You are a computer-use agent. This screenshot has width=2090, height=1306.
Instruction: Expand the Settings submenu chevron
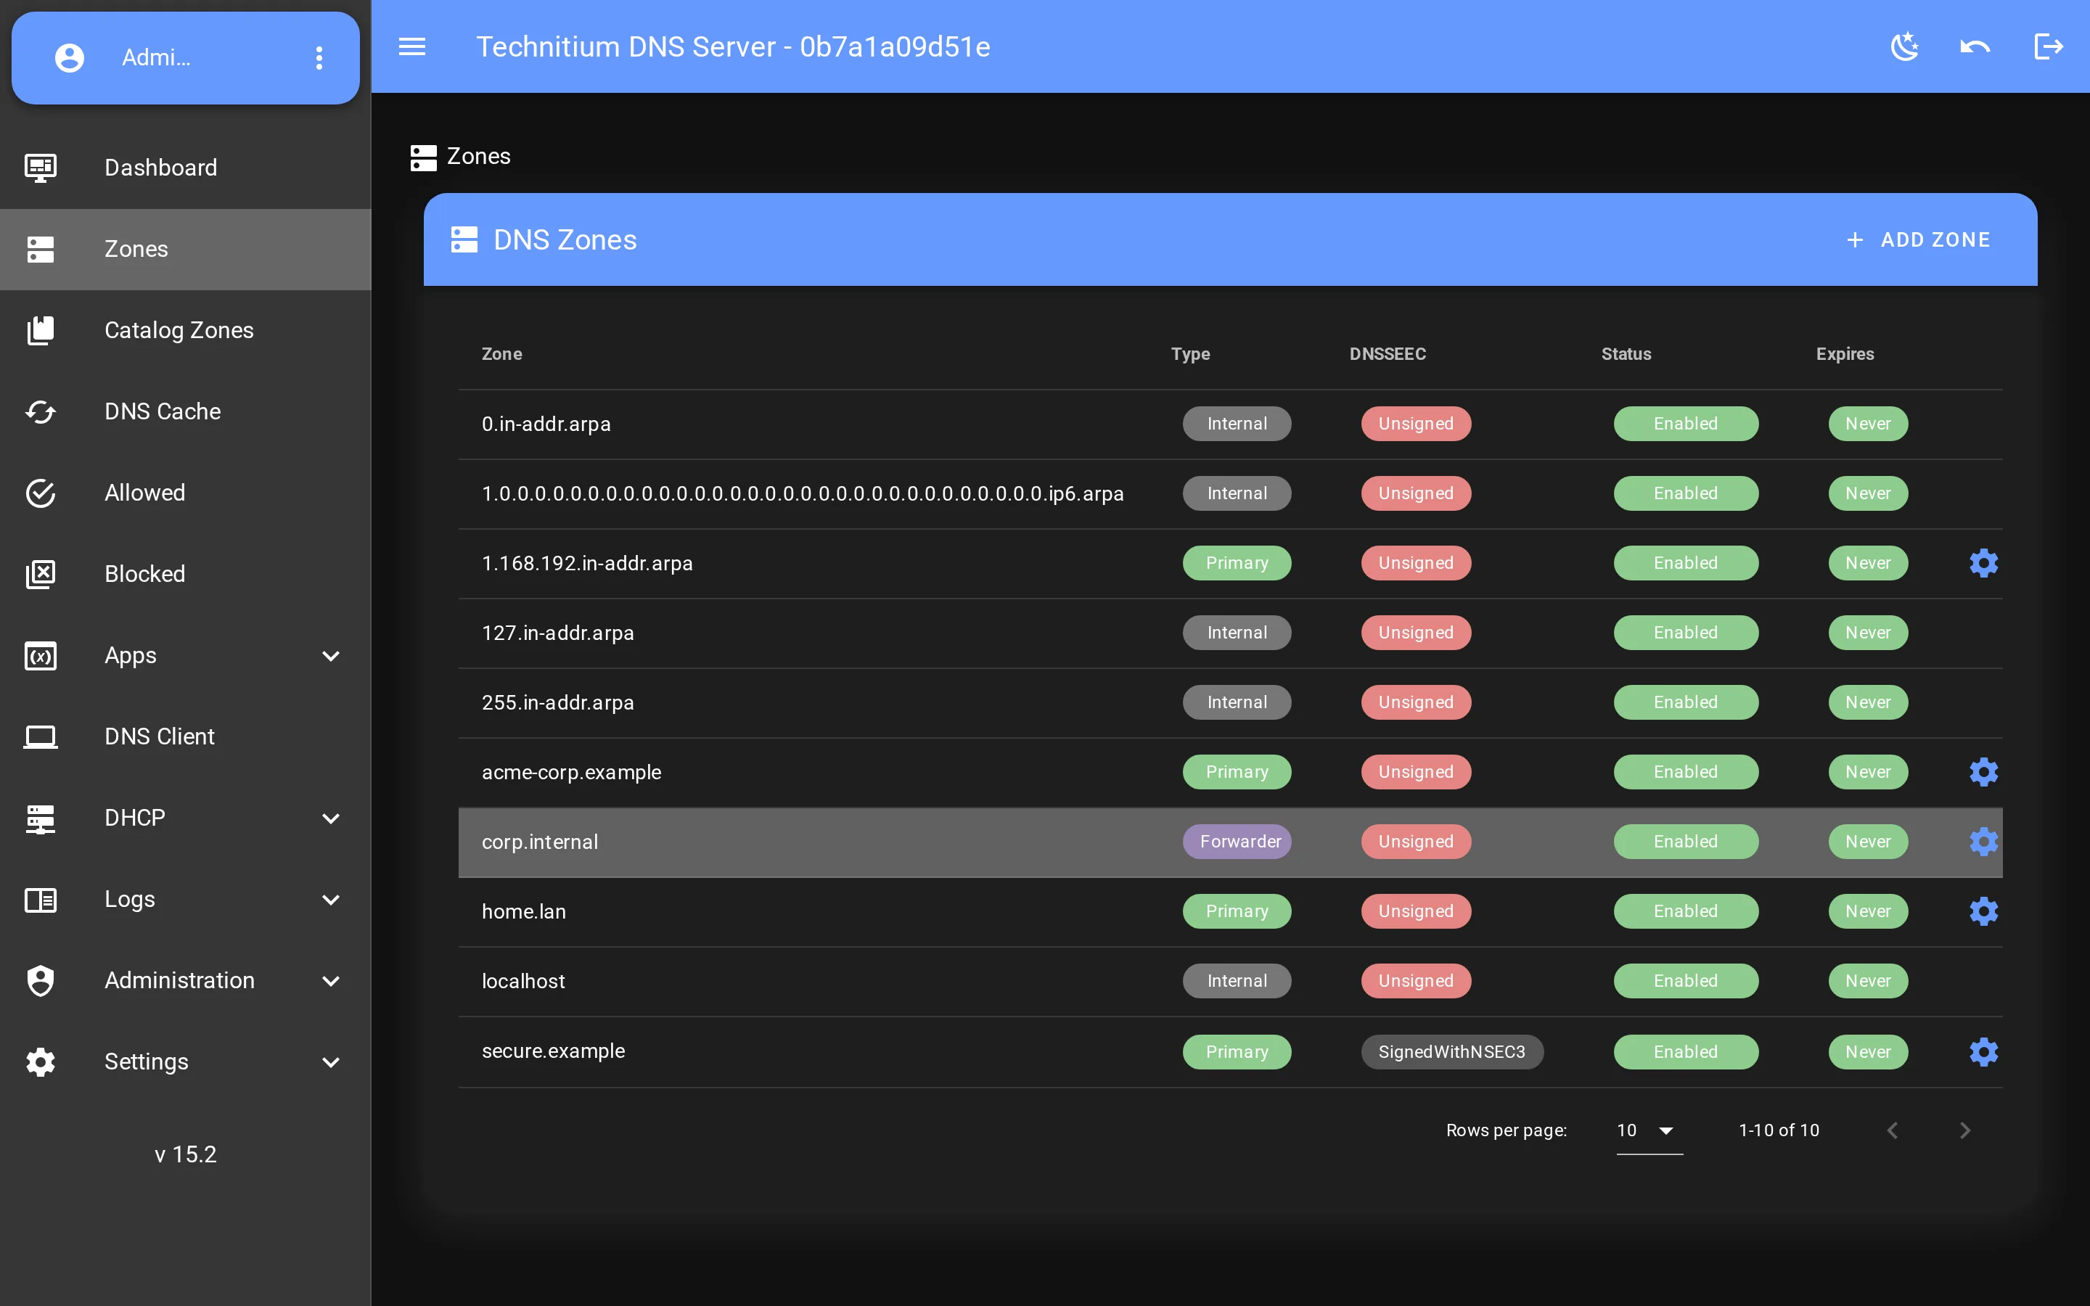331,1061
